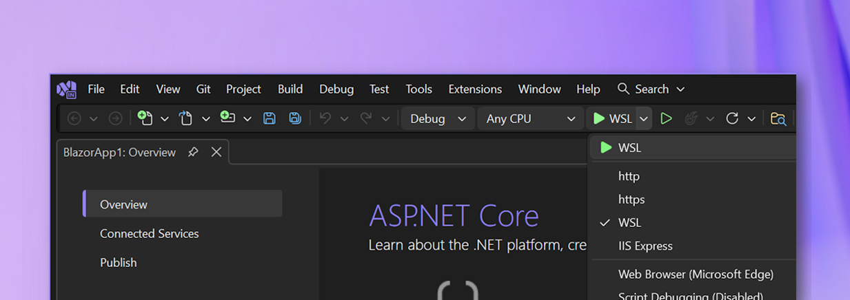Expand the Open File dropdown arrow

(205, 119)
